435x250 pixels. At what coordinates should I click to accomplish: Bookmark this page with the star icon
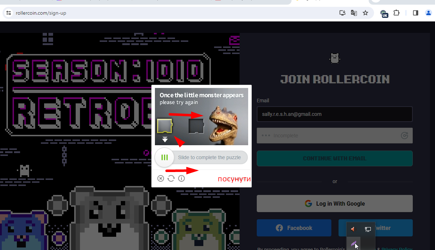[365, 13]
